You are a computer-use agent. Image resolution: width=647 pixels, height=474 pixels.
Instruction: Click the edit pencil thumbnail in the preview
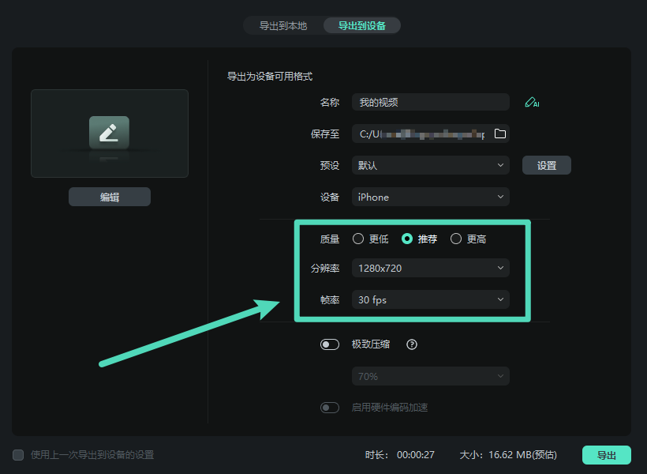pyautogui.click(x=109, y=133)
